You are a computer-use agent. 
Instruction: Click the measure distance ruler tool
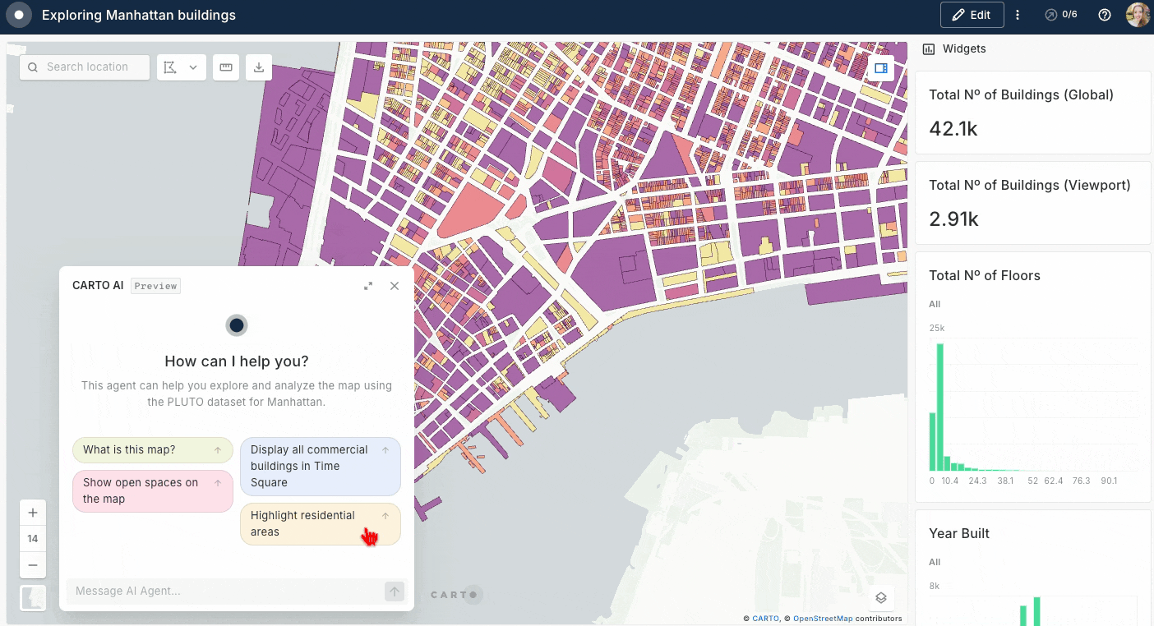pos(226,67)
